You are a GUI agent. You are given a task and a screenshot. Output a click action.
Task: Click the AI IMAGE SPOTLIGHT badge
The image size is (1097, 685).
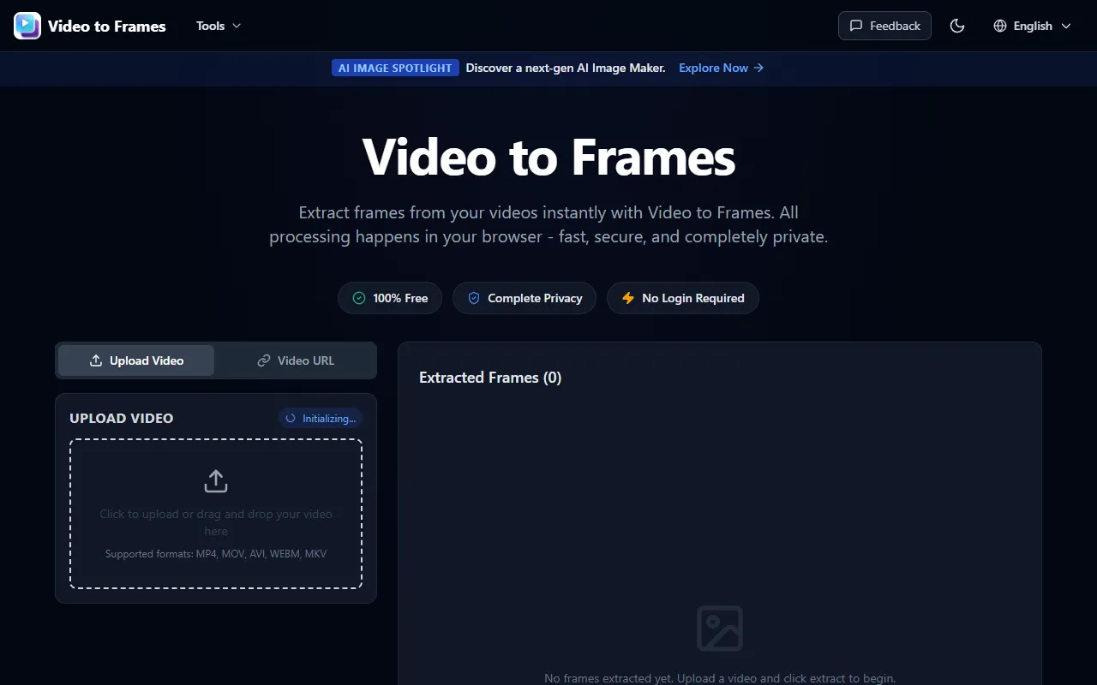pos(395,68)
